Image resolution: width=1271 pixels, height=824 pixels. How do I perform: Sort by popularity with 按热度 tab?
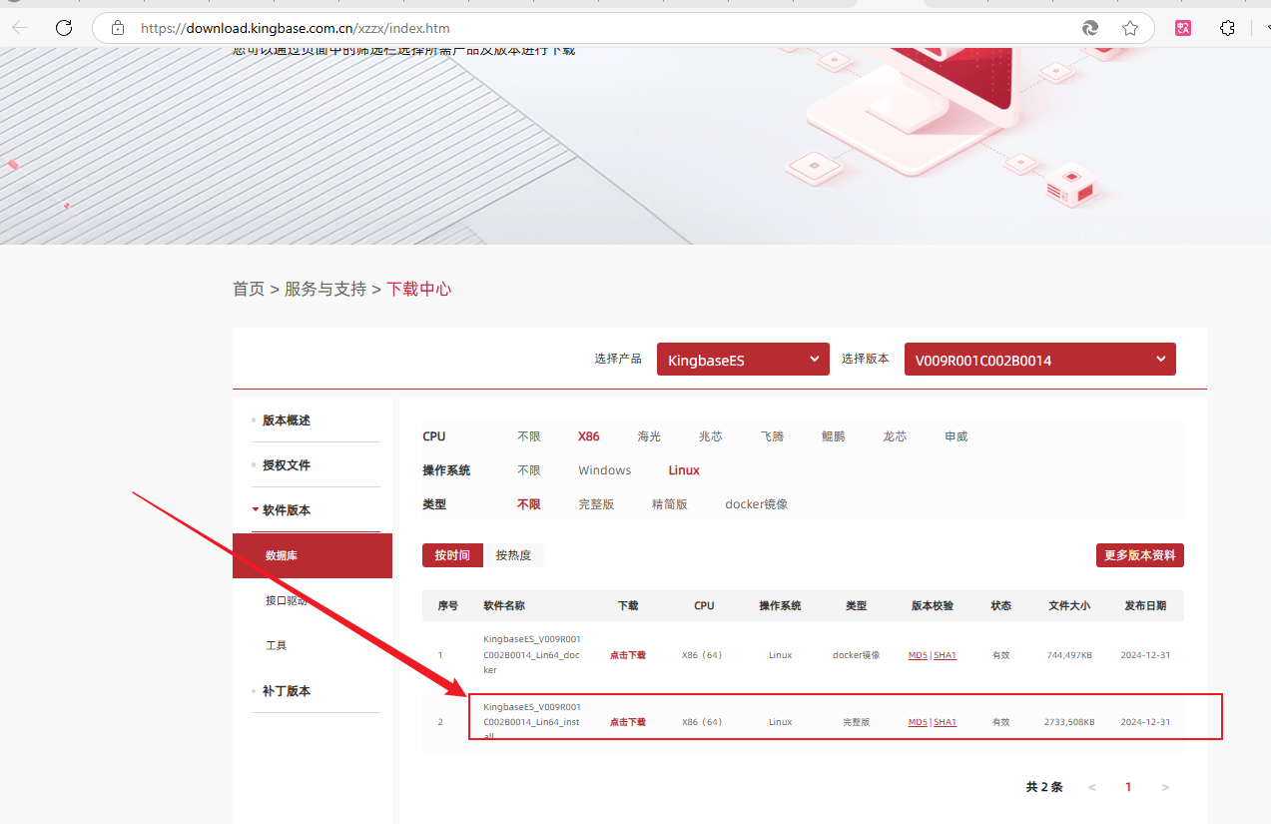[x=514, y=555]
